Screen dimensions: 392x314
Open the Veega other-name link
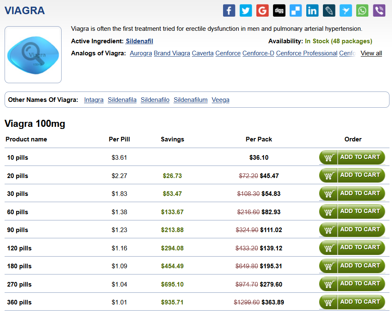point(221,100)
